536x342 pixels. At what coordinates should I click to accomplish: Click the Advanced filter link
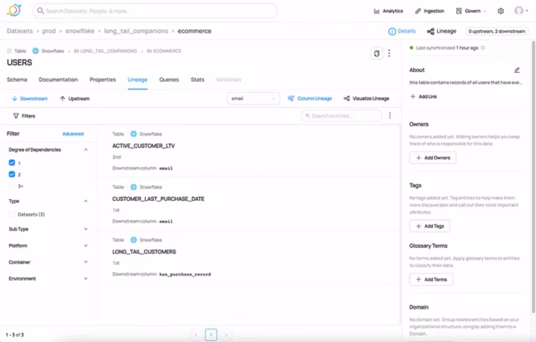pos(73,134)
